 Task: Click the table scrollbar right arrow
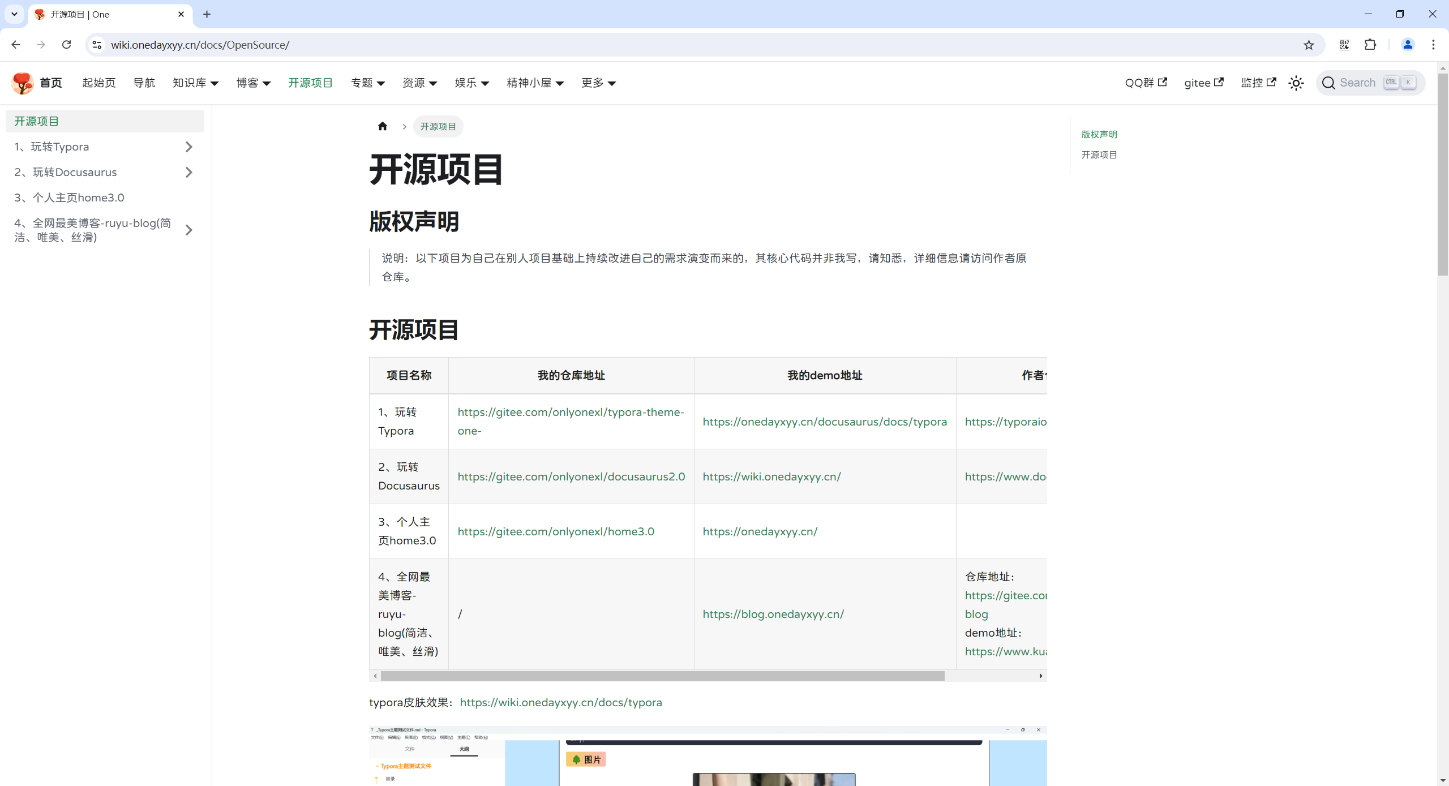1041,676
